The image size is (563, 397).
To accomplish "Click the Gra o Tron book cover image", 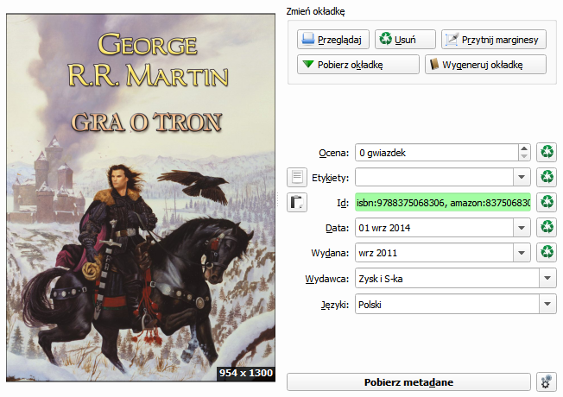I will click(141, 198).
